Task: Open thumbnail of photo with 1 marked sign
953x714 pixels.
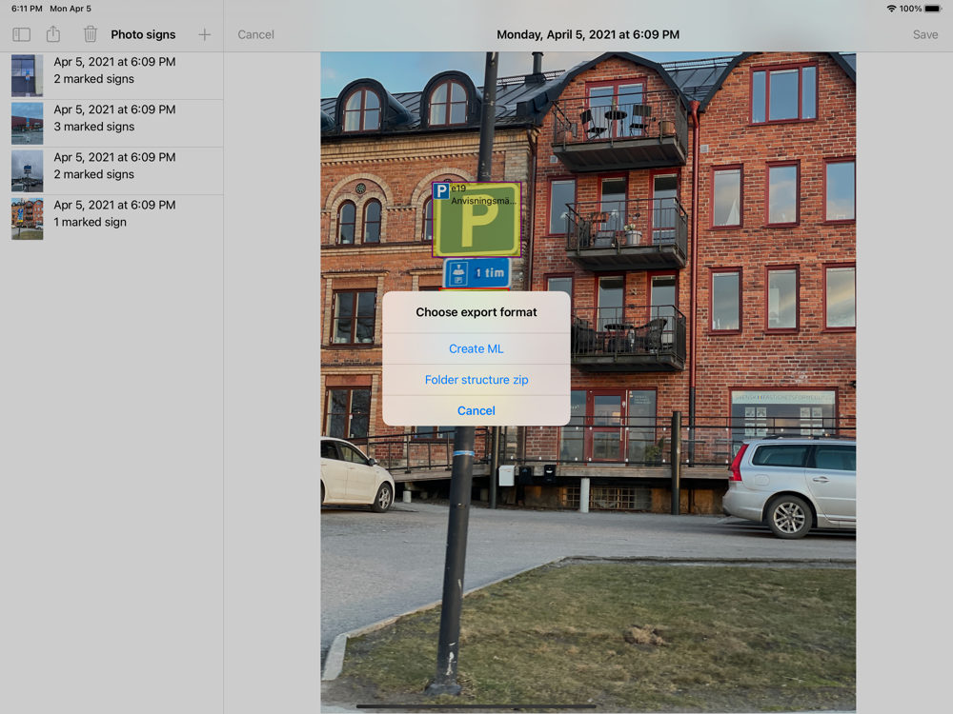Action: pos(28,219)
